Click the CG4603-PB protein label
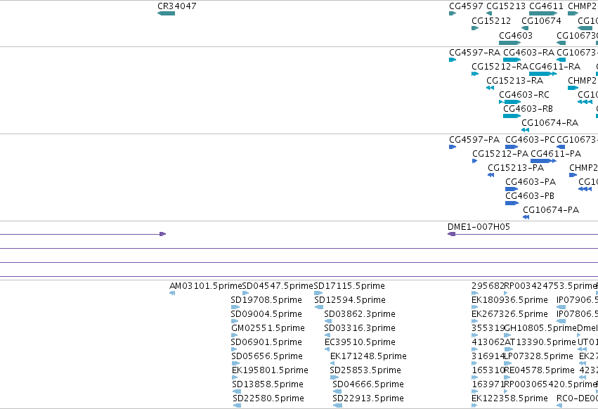Image resolution: width=598 pixels, height=409 pixels. 530,196
